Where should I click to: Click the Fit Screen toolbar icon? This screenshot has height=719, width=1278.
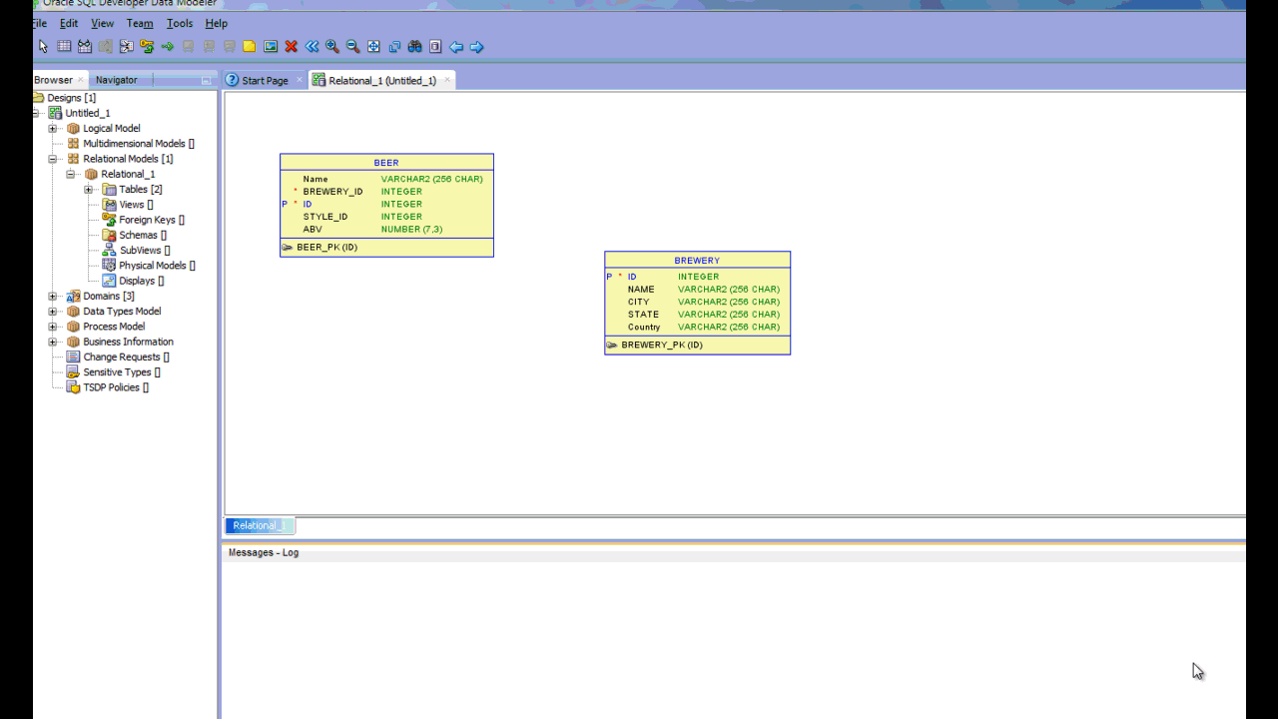point(373,46)
